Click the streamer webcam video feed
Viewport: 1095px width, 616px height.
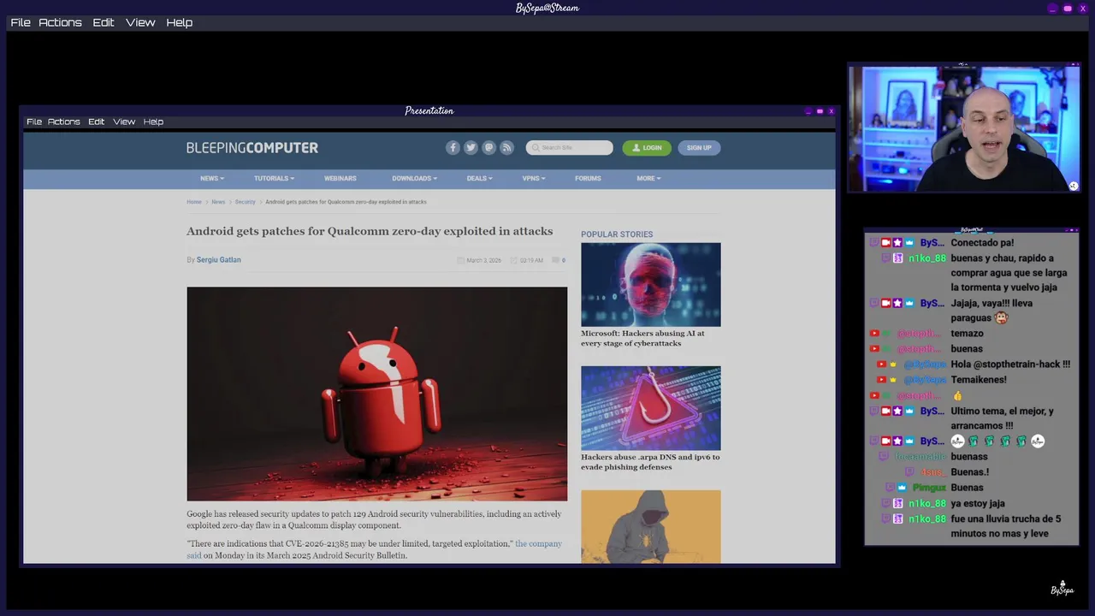(x=964, y=128)
